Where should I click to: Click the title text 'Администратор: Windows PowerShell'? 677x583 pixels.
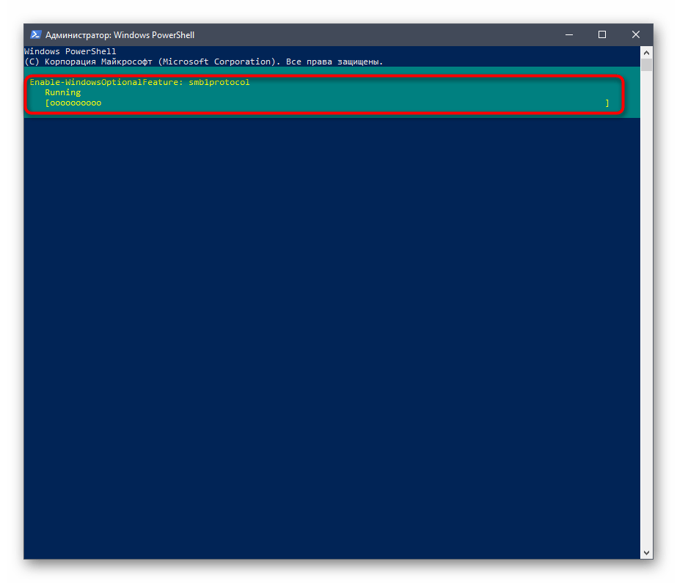click(x=120, y=35)
